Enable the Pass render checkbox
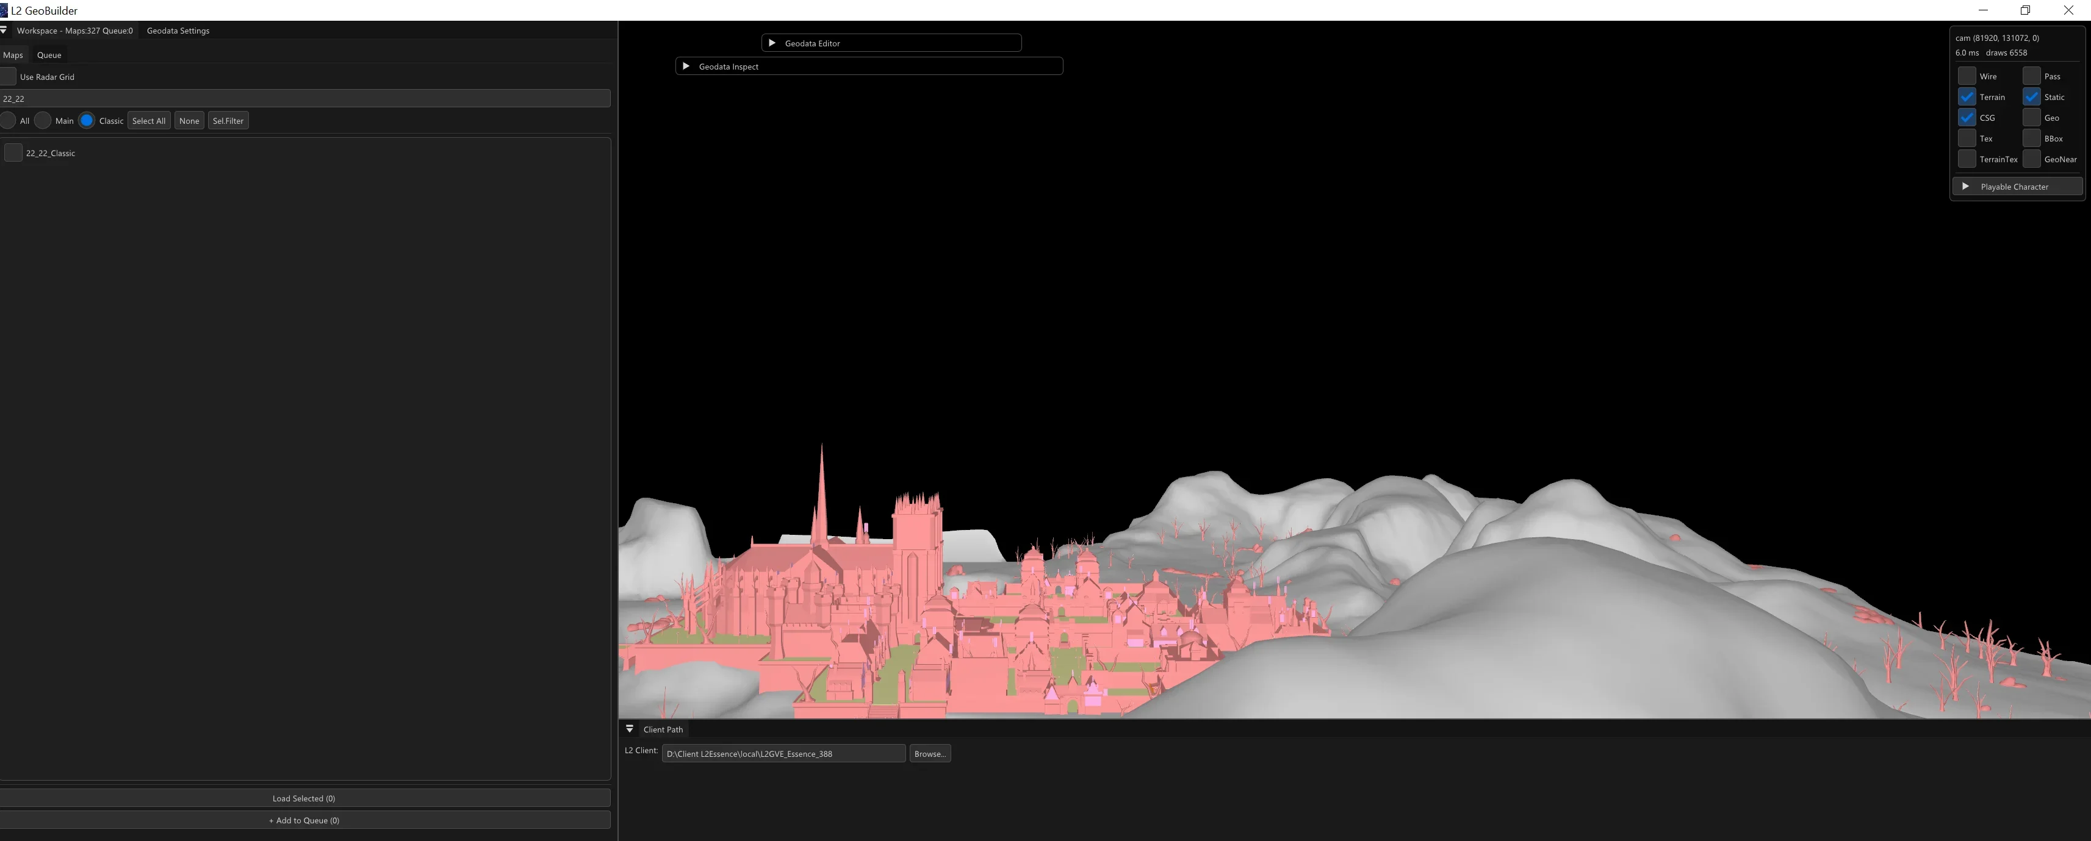 [2032, 76]
